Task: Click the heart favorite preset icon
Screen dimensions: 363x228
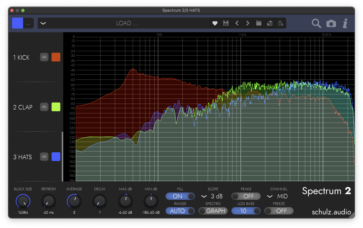Action: coord(215,23)
